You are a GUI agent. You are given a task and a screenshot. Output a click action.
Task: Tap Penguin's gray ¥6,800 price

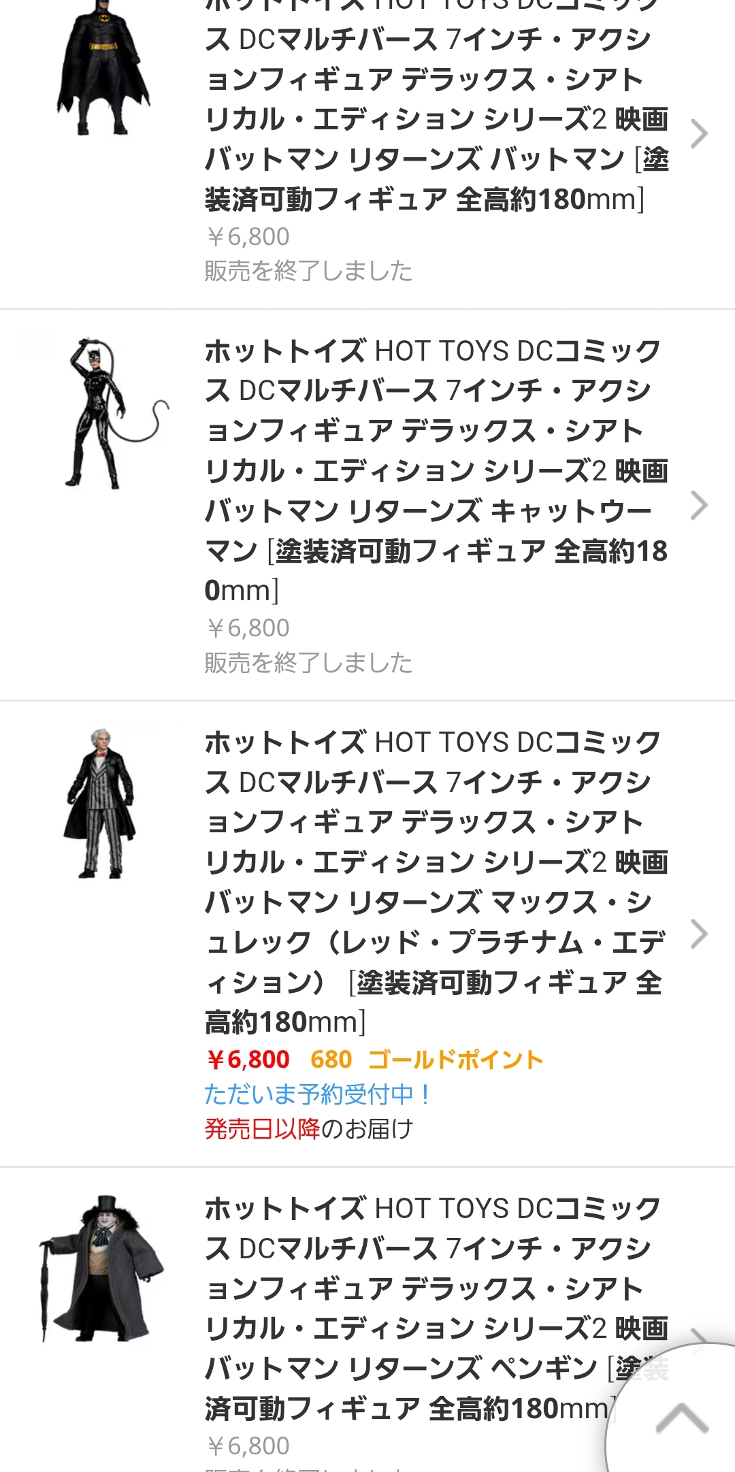click(x=248, y=1445)
